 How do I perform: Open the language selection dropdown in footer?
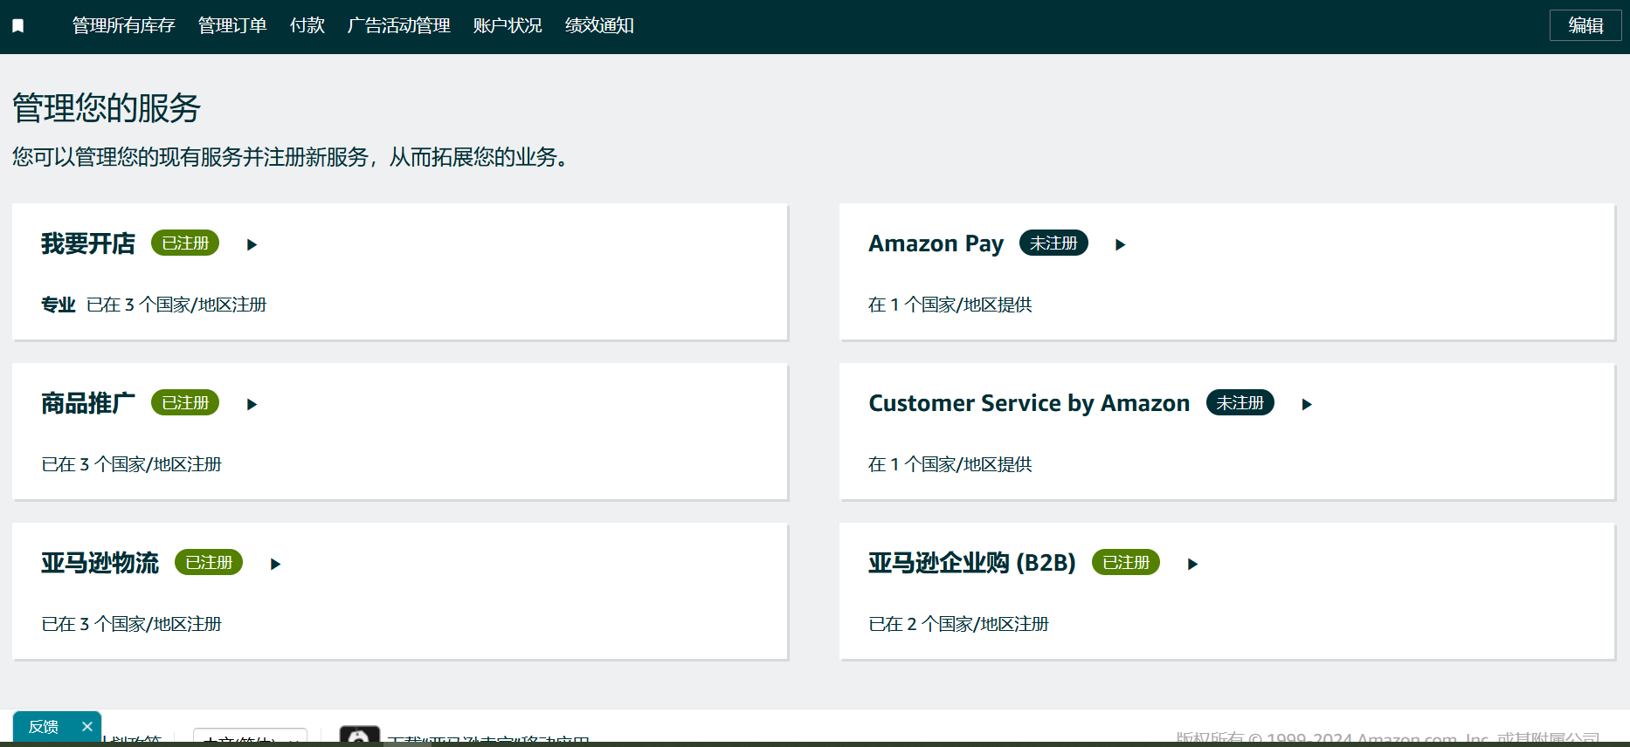point(250,738)
